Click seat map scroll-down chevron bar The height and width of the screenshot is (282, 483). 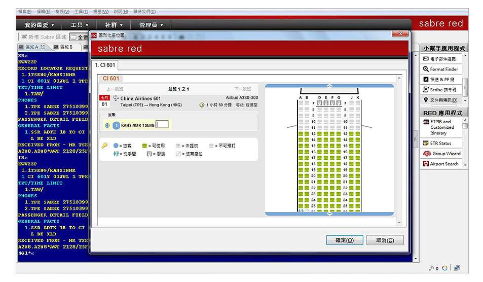(329, 214)
